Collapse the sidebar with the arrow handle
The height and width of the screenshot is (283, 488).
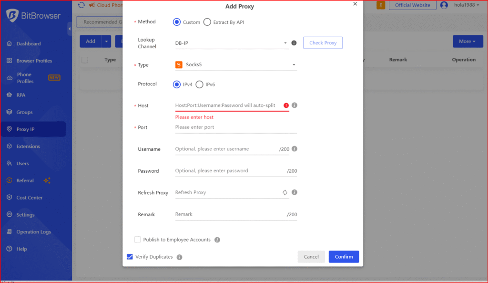pyautogui.click(x=70, y=29)
